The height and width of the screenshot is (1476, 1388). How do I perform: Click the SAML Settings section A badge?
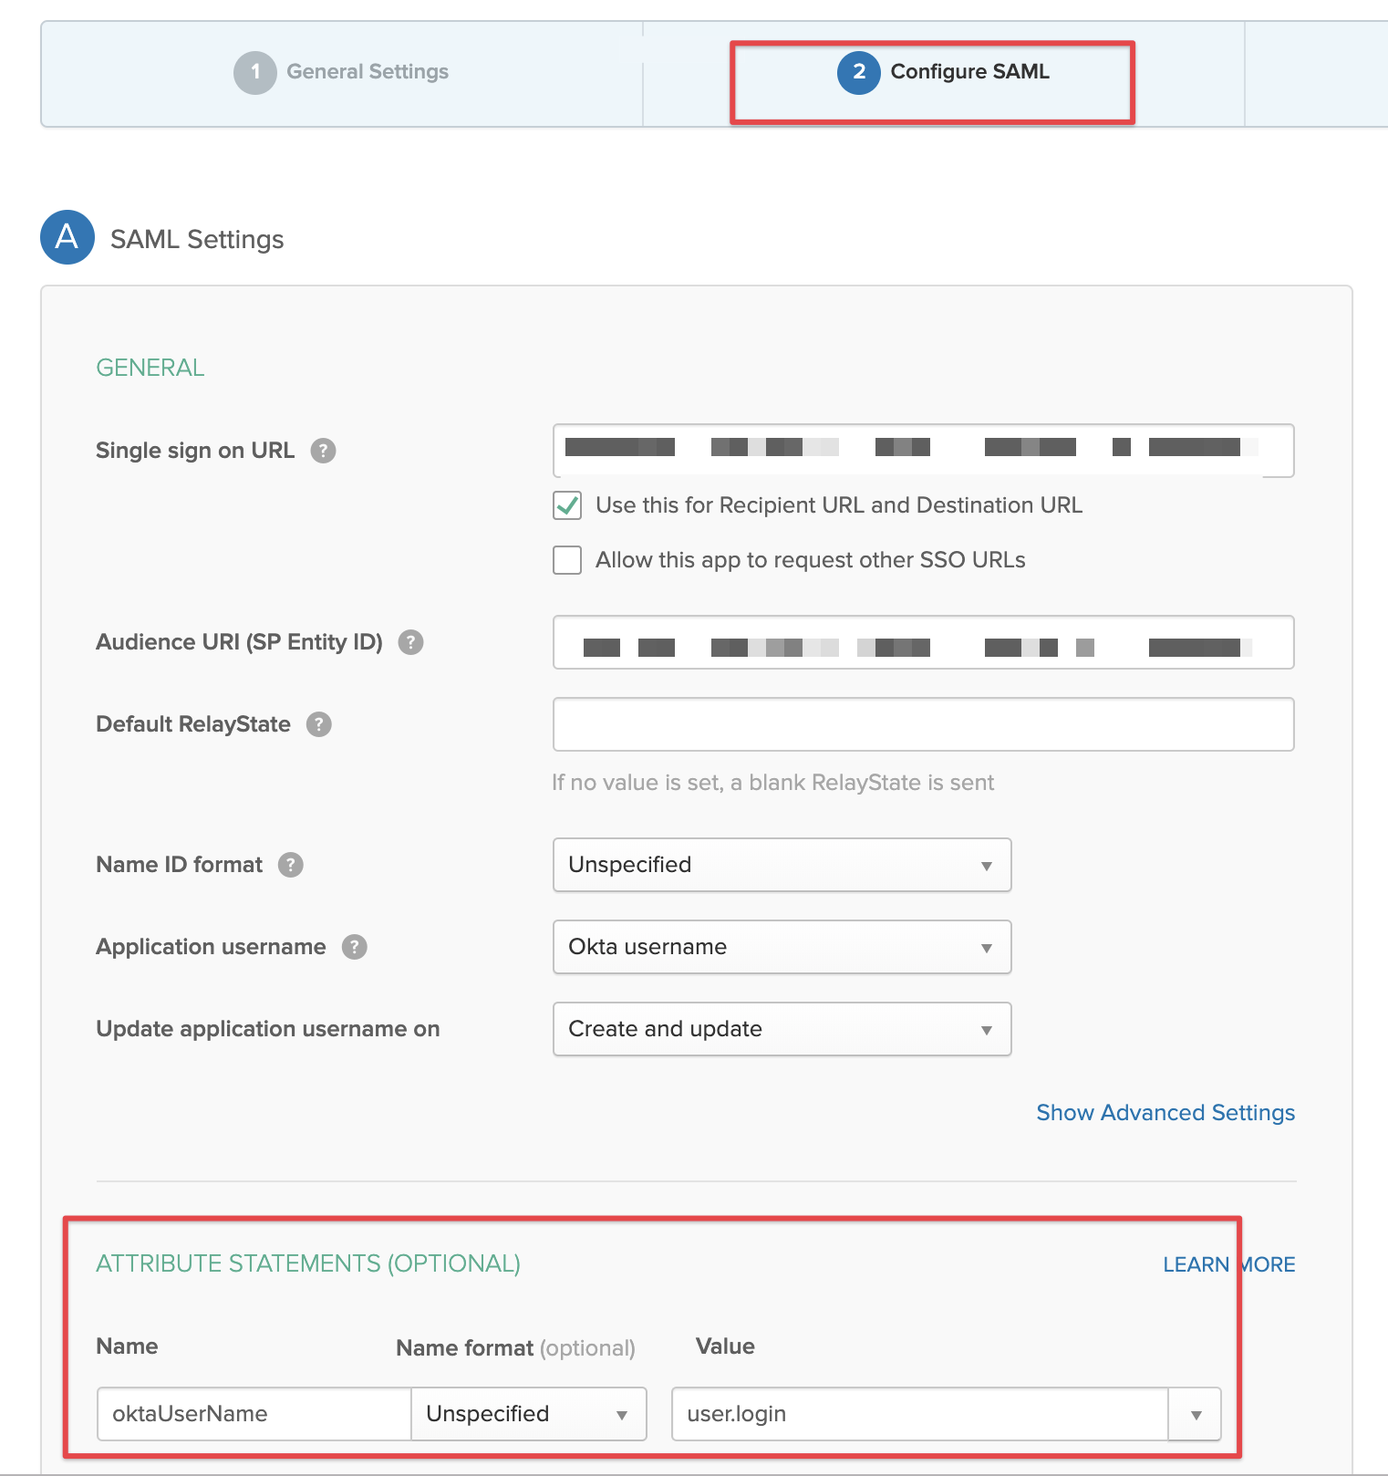click(x=67, y=237)
